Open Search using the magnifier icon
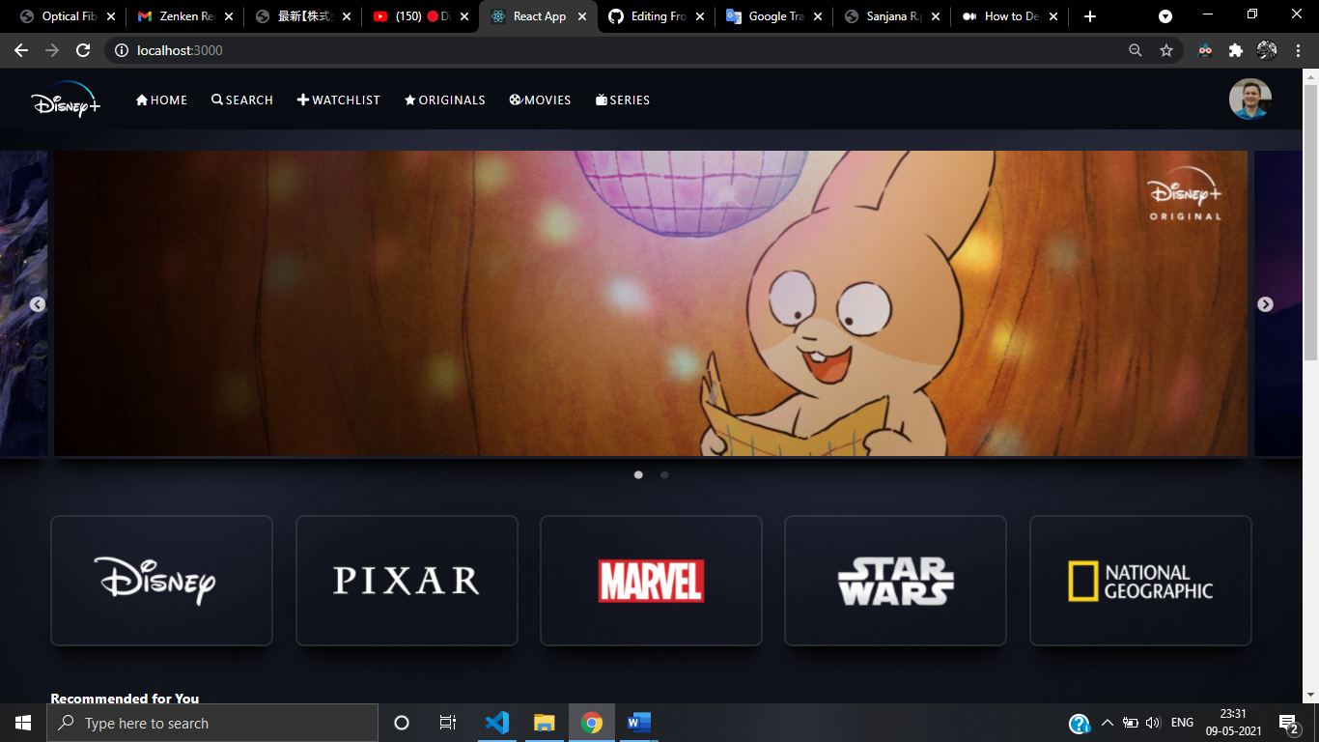The width and height of the screenshot is (1319, 742). [216, 100]
